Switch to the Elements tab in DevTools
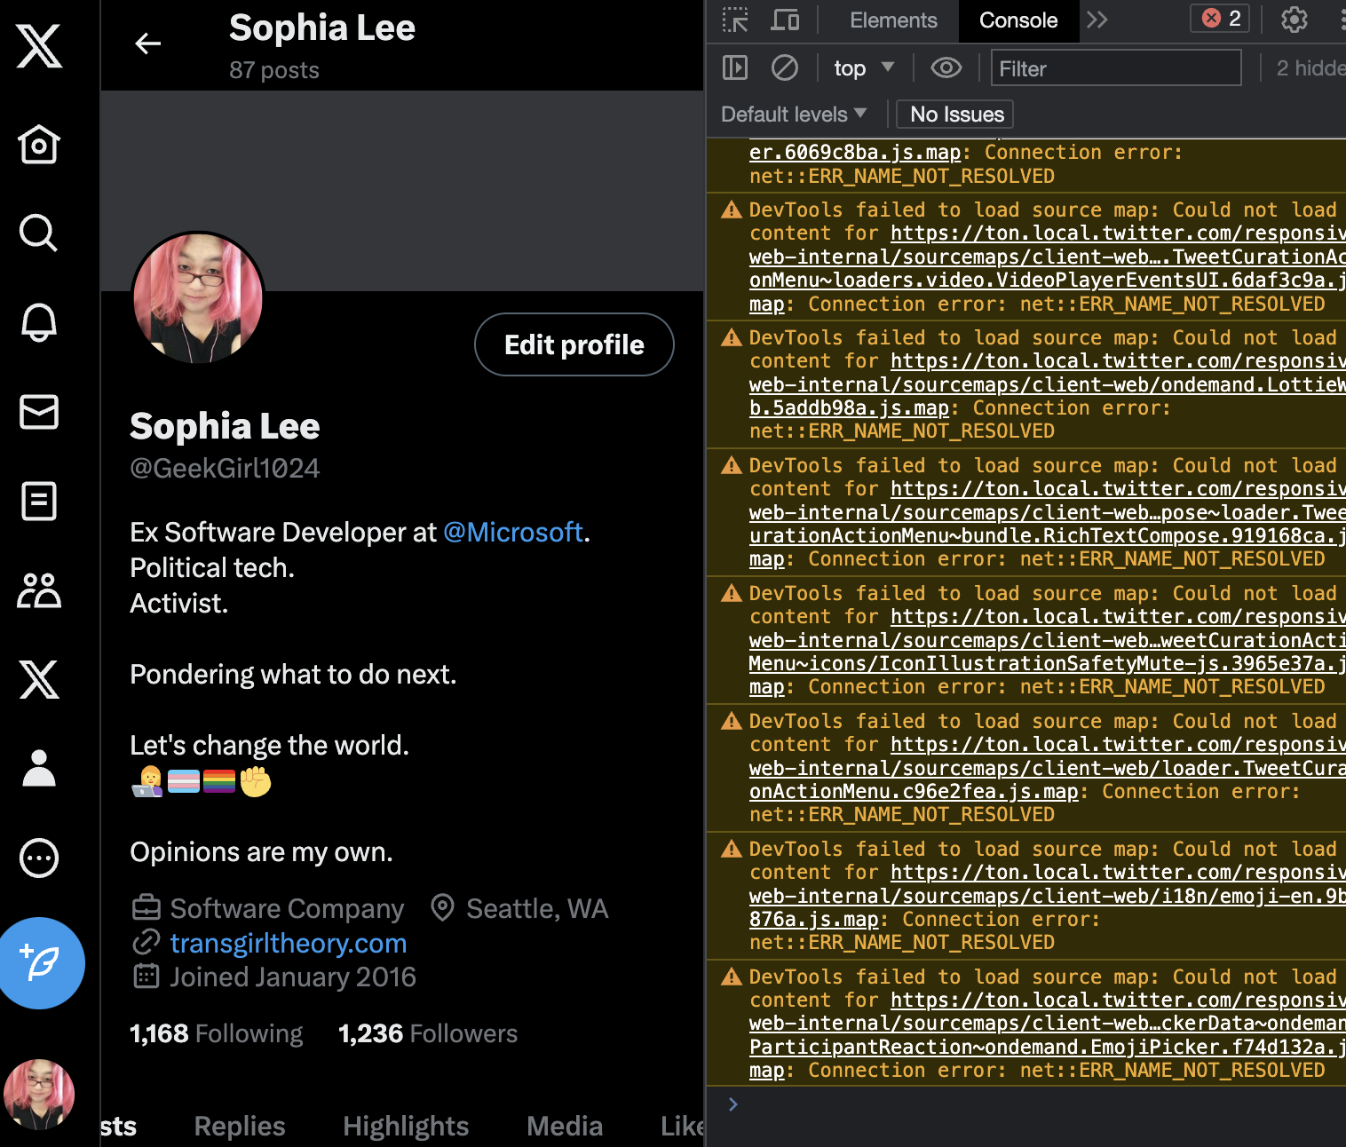The width and height of the screenshot is (1346, 1147). click(x=892, y=20)
